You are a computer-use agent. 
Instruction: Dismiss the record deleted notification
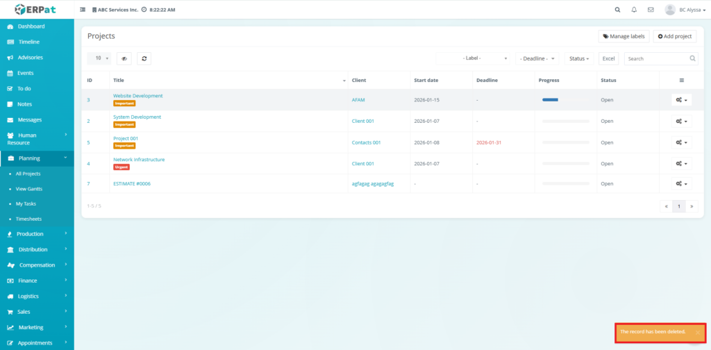[x=697, y=333]
